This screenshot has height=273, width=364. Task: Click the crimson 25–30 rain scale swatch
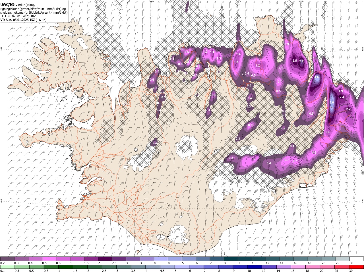pyautogui.click(x=342, y=267)
